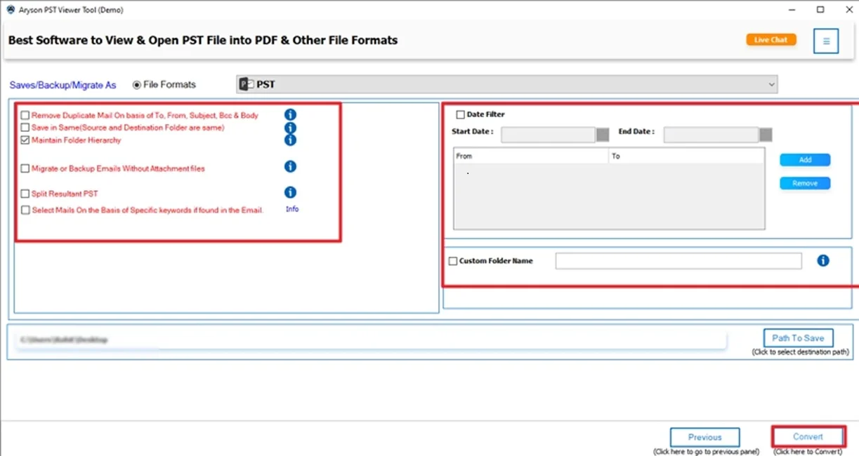
Task: Click the Info link for keywords option
Action: pyautogui.click(x=292, y=209)
